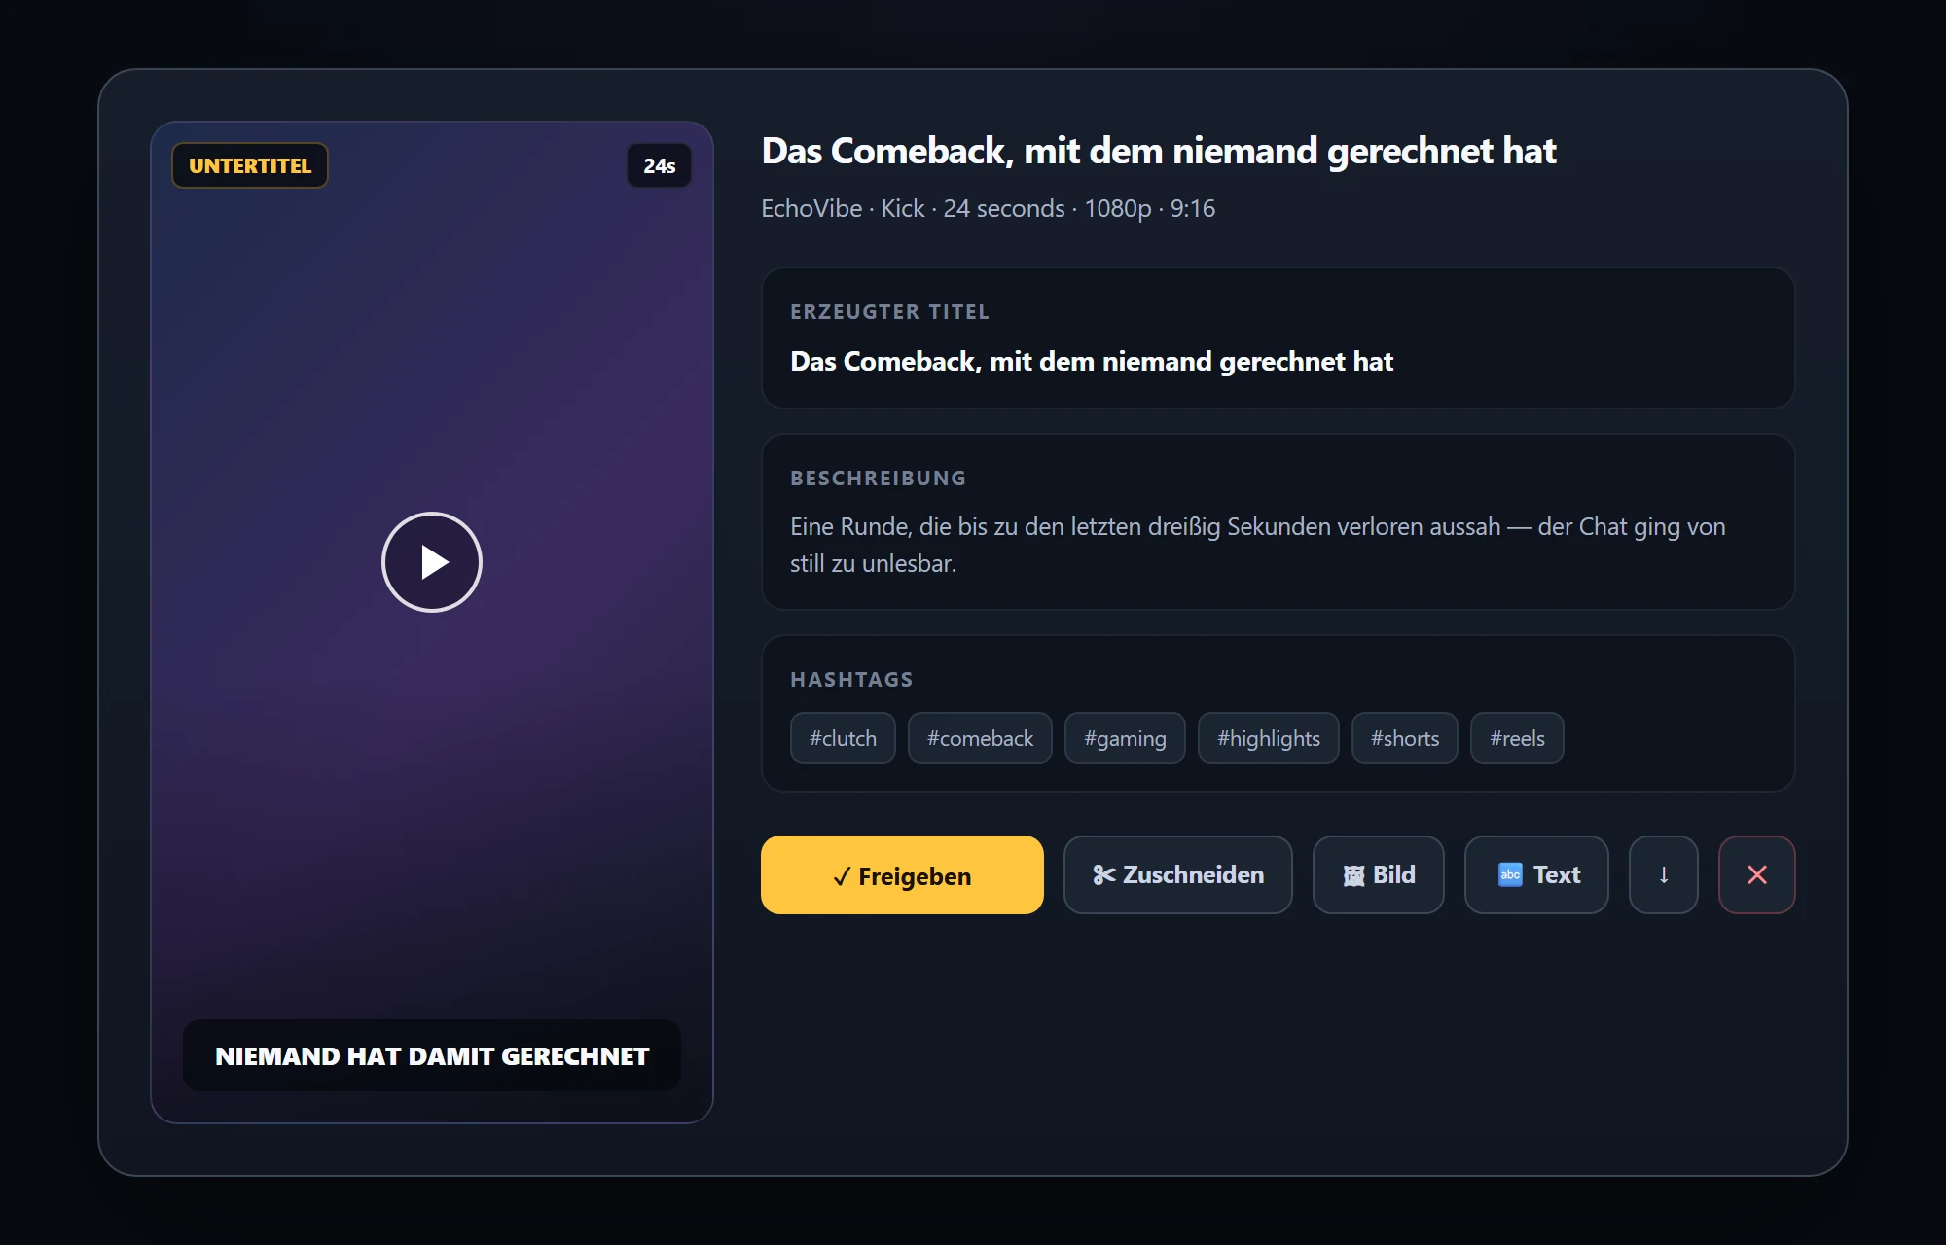Reject the clip with the red X
This screenshot has height=1245, width=1946.
click(1757, 874)
